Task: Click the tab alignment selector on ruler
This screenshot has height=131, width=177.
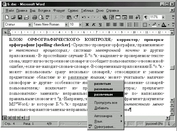Action: (x=5, y=32)
